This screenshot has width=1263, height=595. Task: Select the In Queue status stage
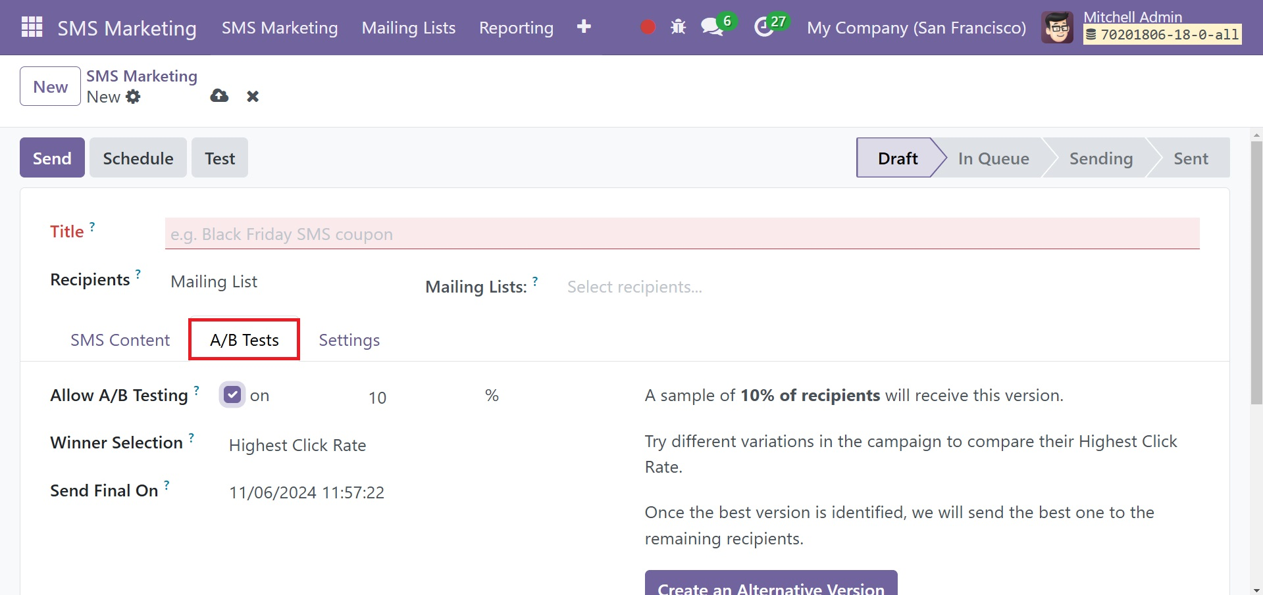[993, 158]
